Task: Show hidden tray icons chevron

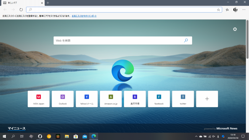Action: point(196,136)
